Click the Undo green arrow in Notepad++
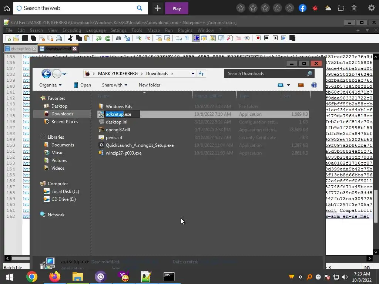The width and height of the screenshot is (379, 284). pyautogui.click(x=98, y=38)
